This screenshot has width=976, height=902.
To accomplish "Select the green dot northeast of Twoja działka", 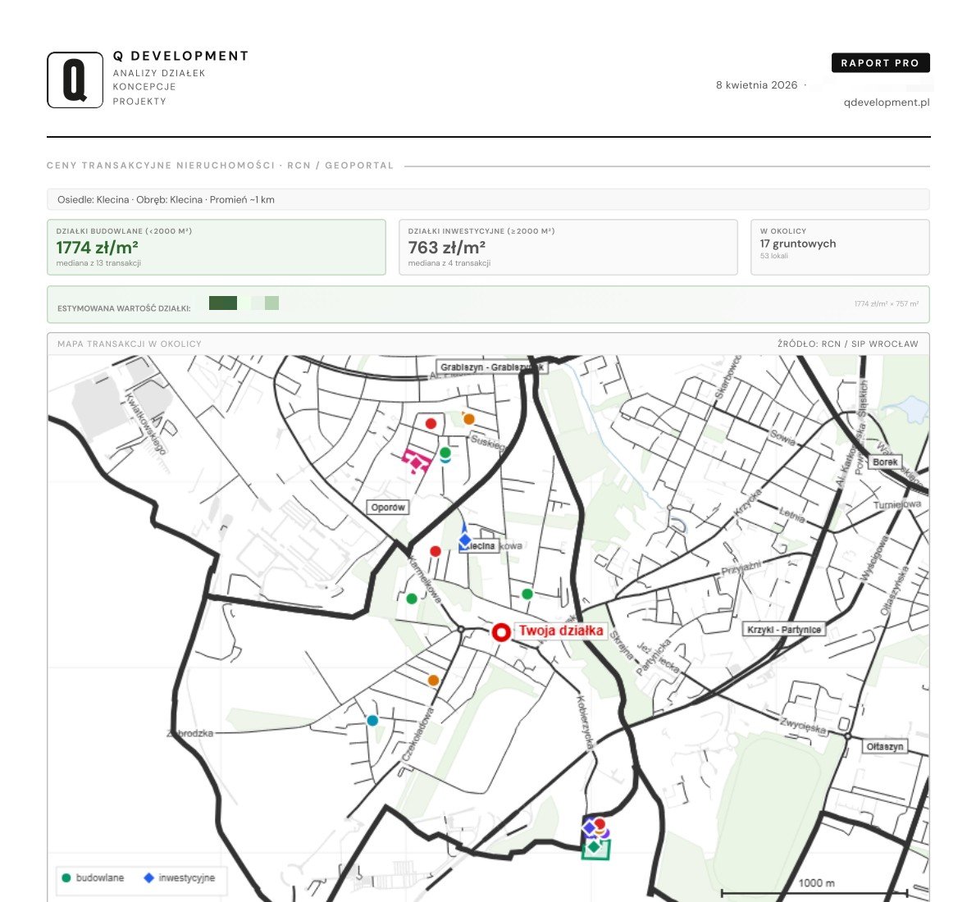I will pyautogui.click(x=527, y=594).
